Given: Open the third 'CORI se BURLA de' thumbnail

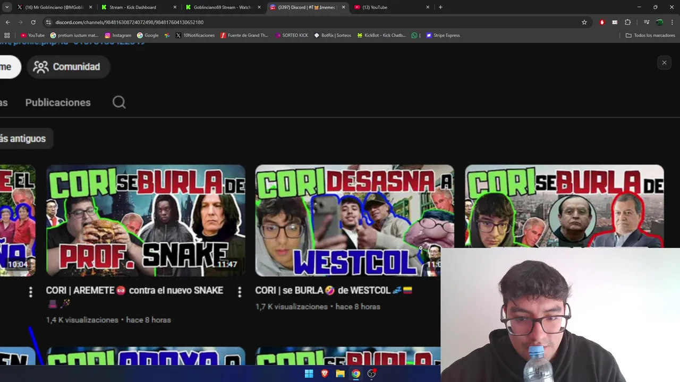Looking at the screenshot, I should (x=564, y=206).
